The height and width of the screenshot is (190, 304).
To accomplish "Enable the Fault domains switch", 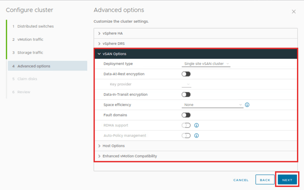I will 186,115.
